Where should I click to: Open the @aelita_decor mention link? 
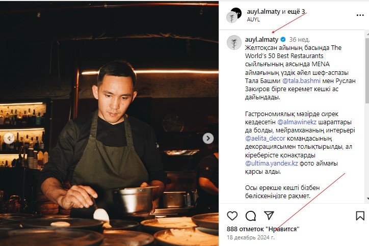pyautogui.click(x=265, y=139)
